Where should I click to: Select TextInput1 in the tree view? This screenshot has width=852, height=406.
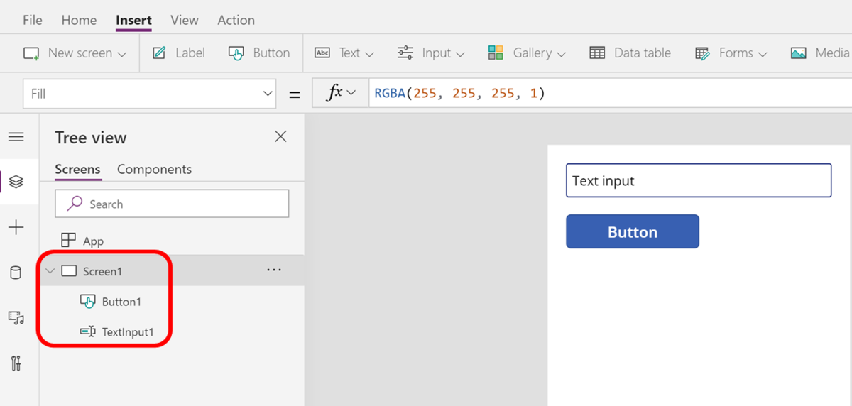point(128,332)
